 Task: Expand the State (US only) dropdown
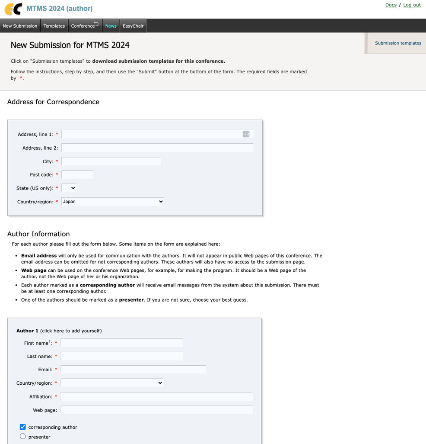point(69,188)
